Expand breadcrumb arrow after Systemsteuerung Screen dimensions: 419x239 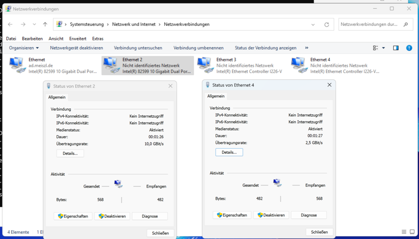(108, 25)
